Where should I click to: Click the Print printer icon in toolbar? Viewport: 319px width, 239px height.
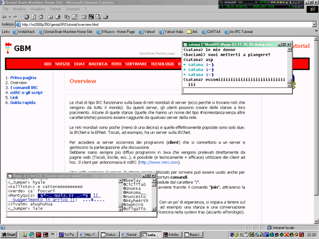tap(106, 17)
